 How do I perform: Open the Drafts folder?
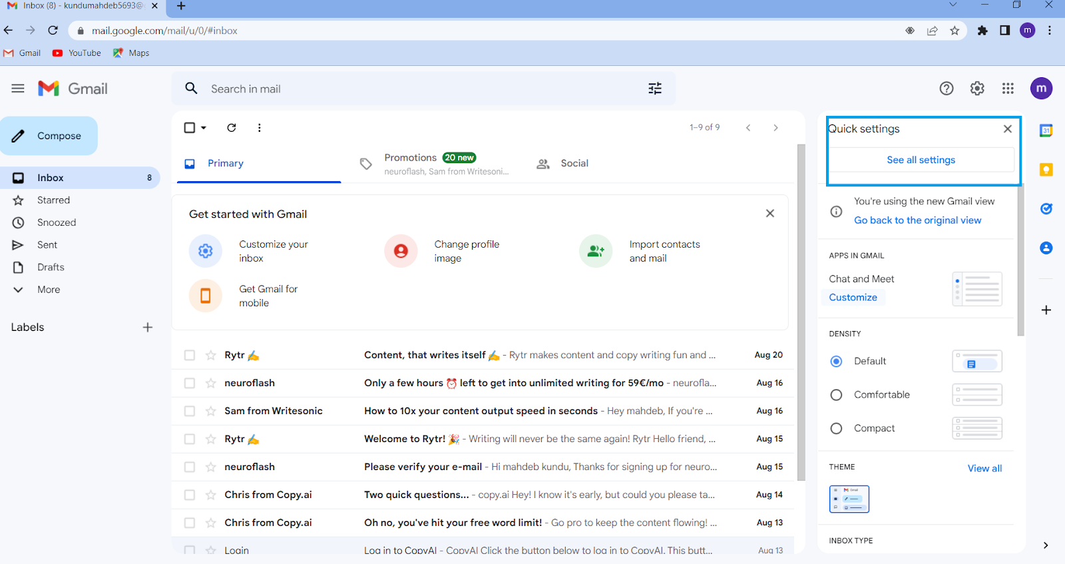(x=80, y=267)
